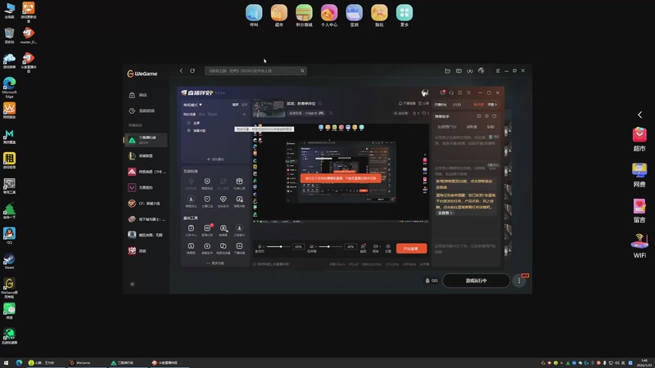Open the last icon in 基础工具 second row
The height and width of the screenshot is (368, 655).
coord(239,248)
